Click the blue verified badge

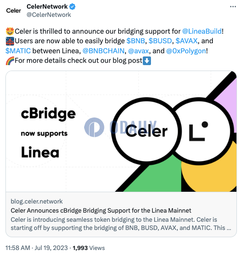72,7
